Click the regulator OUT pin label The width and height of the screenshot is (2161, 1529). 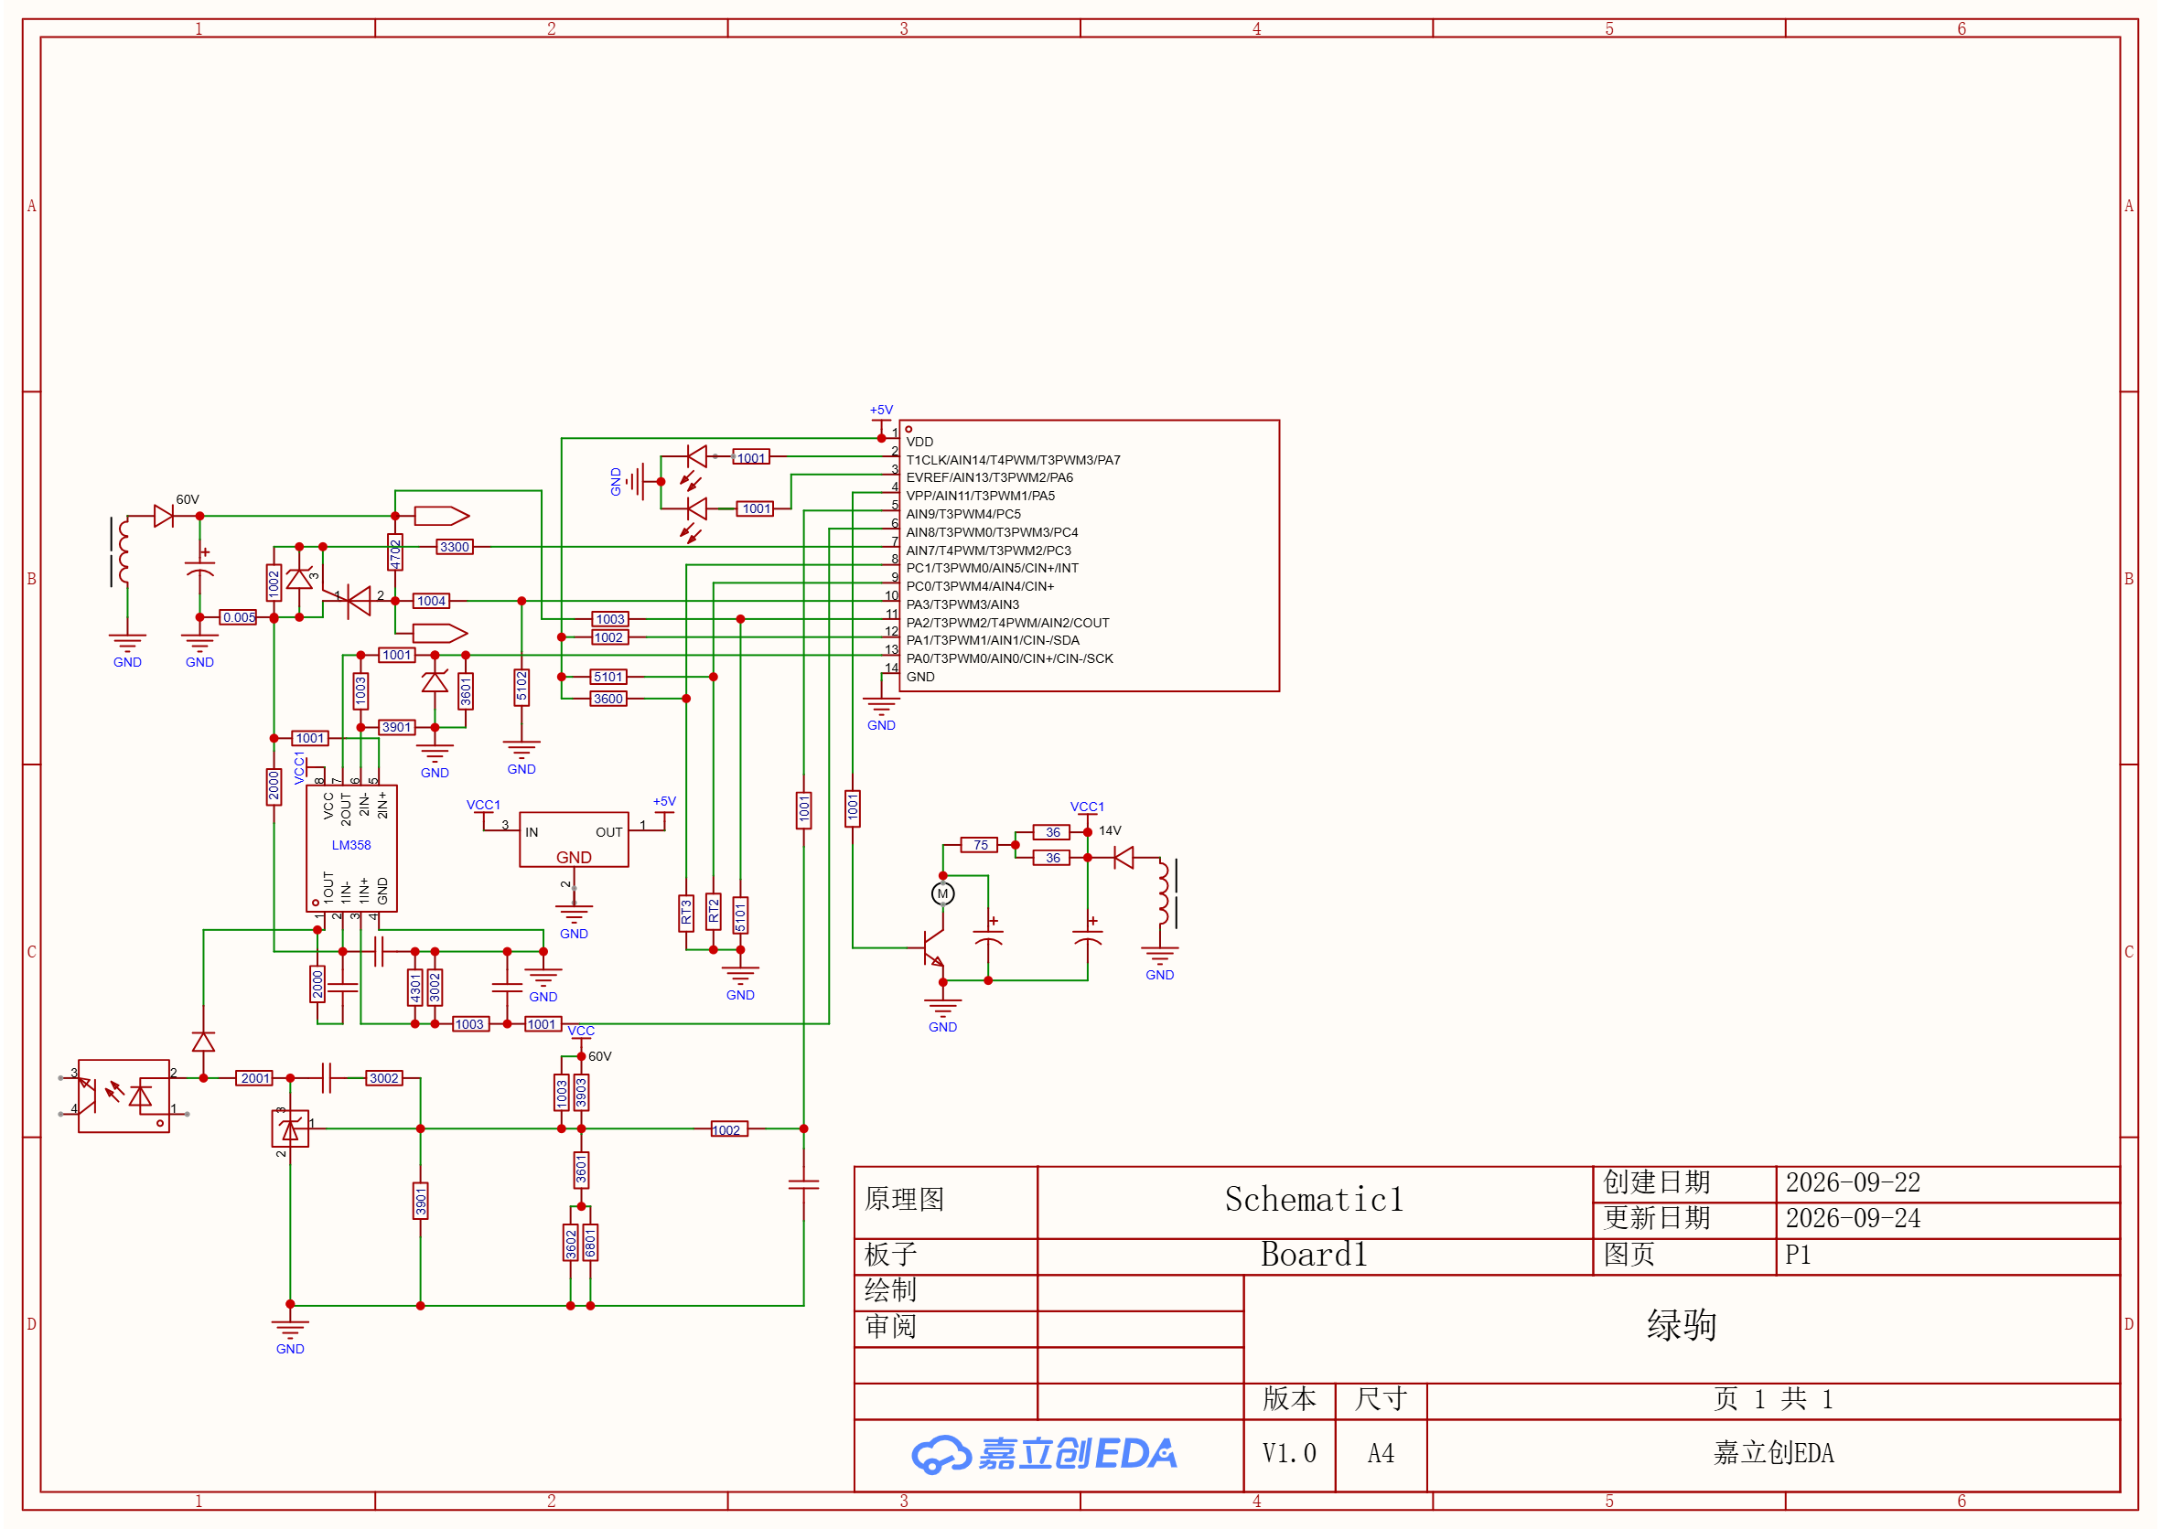click(x=608, y=832)
